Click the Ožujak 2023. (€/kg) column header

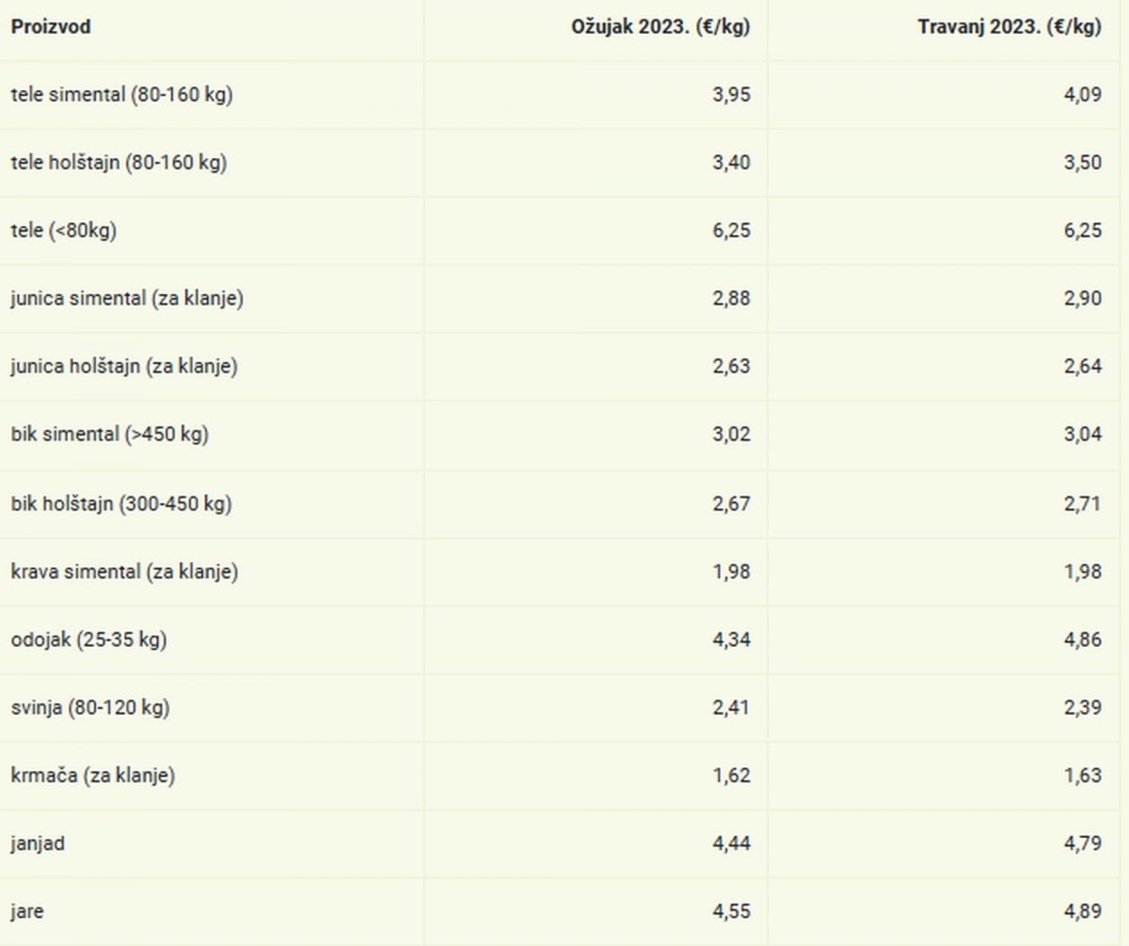[x=660, y=27]
